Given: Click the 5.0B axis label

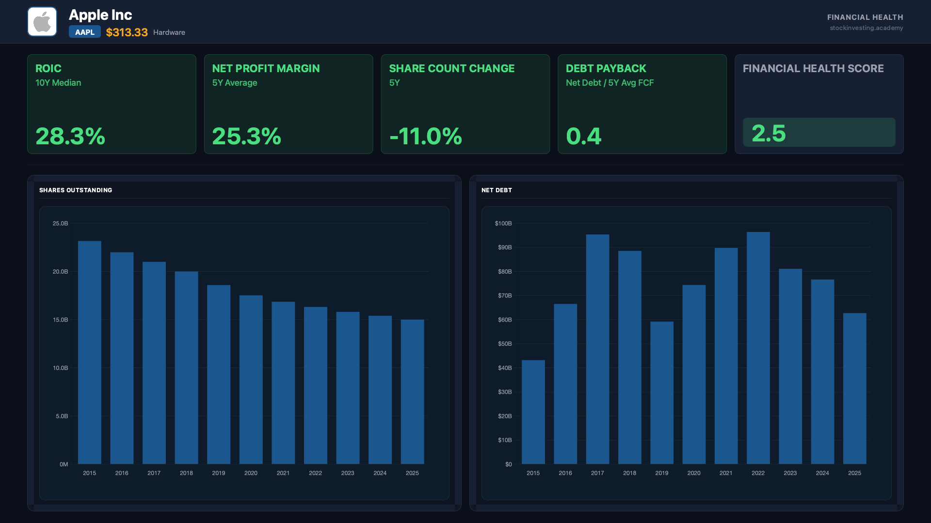Looking at the screenshot, I should point(62,416).
